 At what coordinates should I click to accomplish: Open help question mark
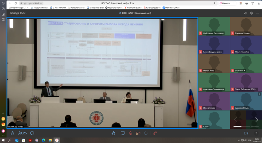256,133
